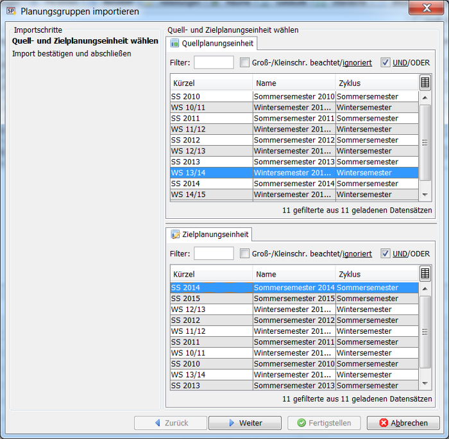Select SS 2012 row in source table

tap(294, 140)
